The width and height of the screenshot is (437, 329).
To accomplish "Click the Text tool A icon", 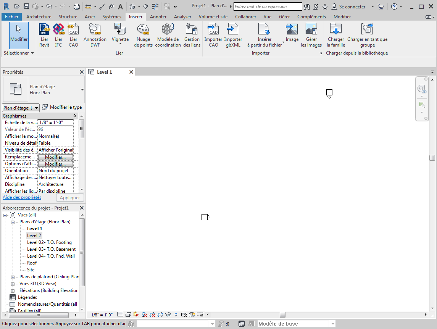I will [120, 6].
